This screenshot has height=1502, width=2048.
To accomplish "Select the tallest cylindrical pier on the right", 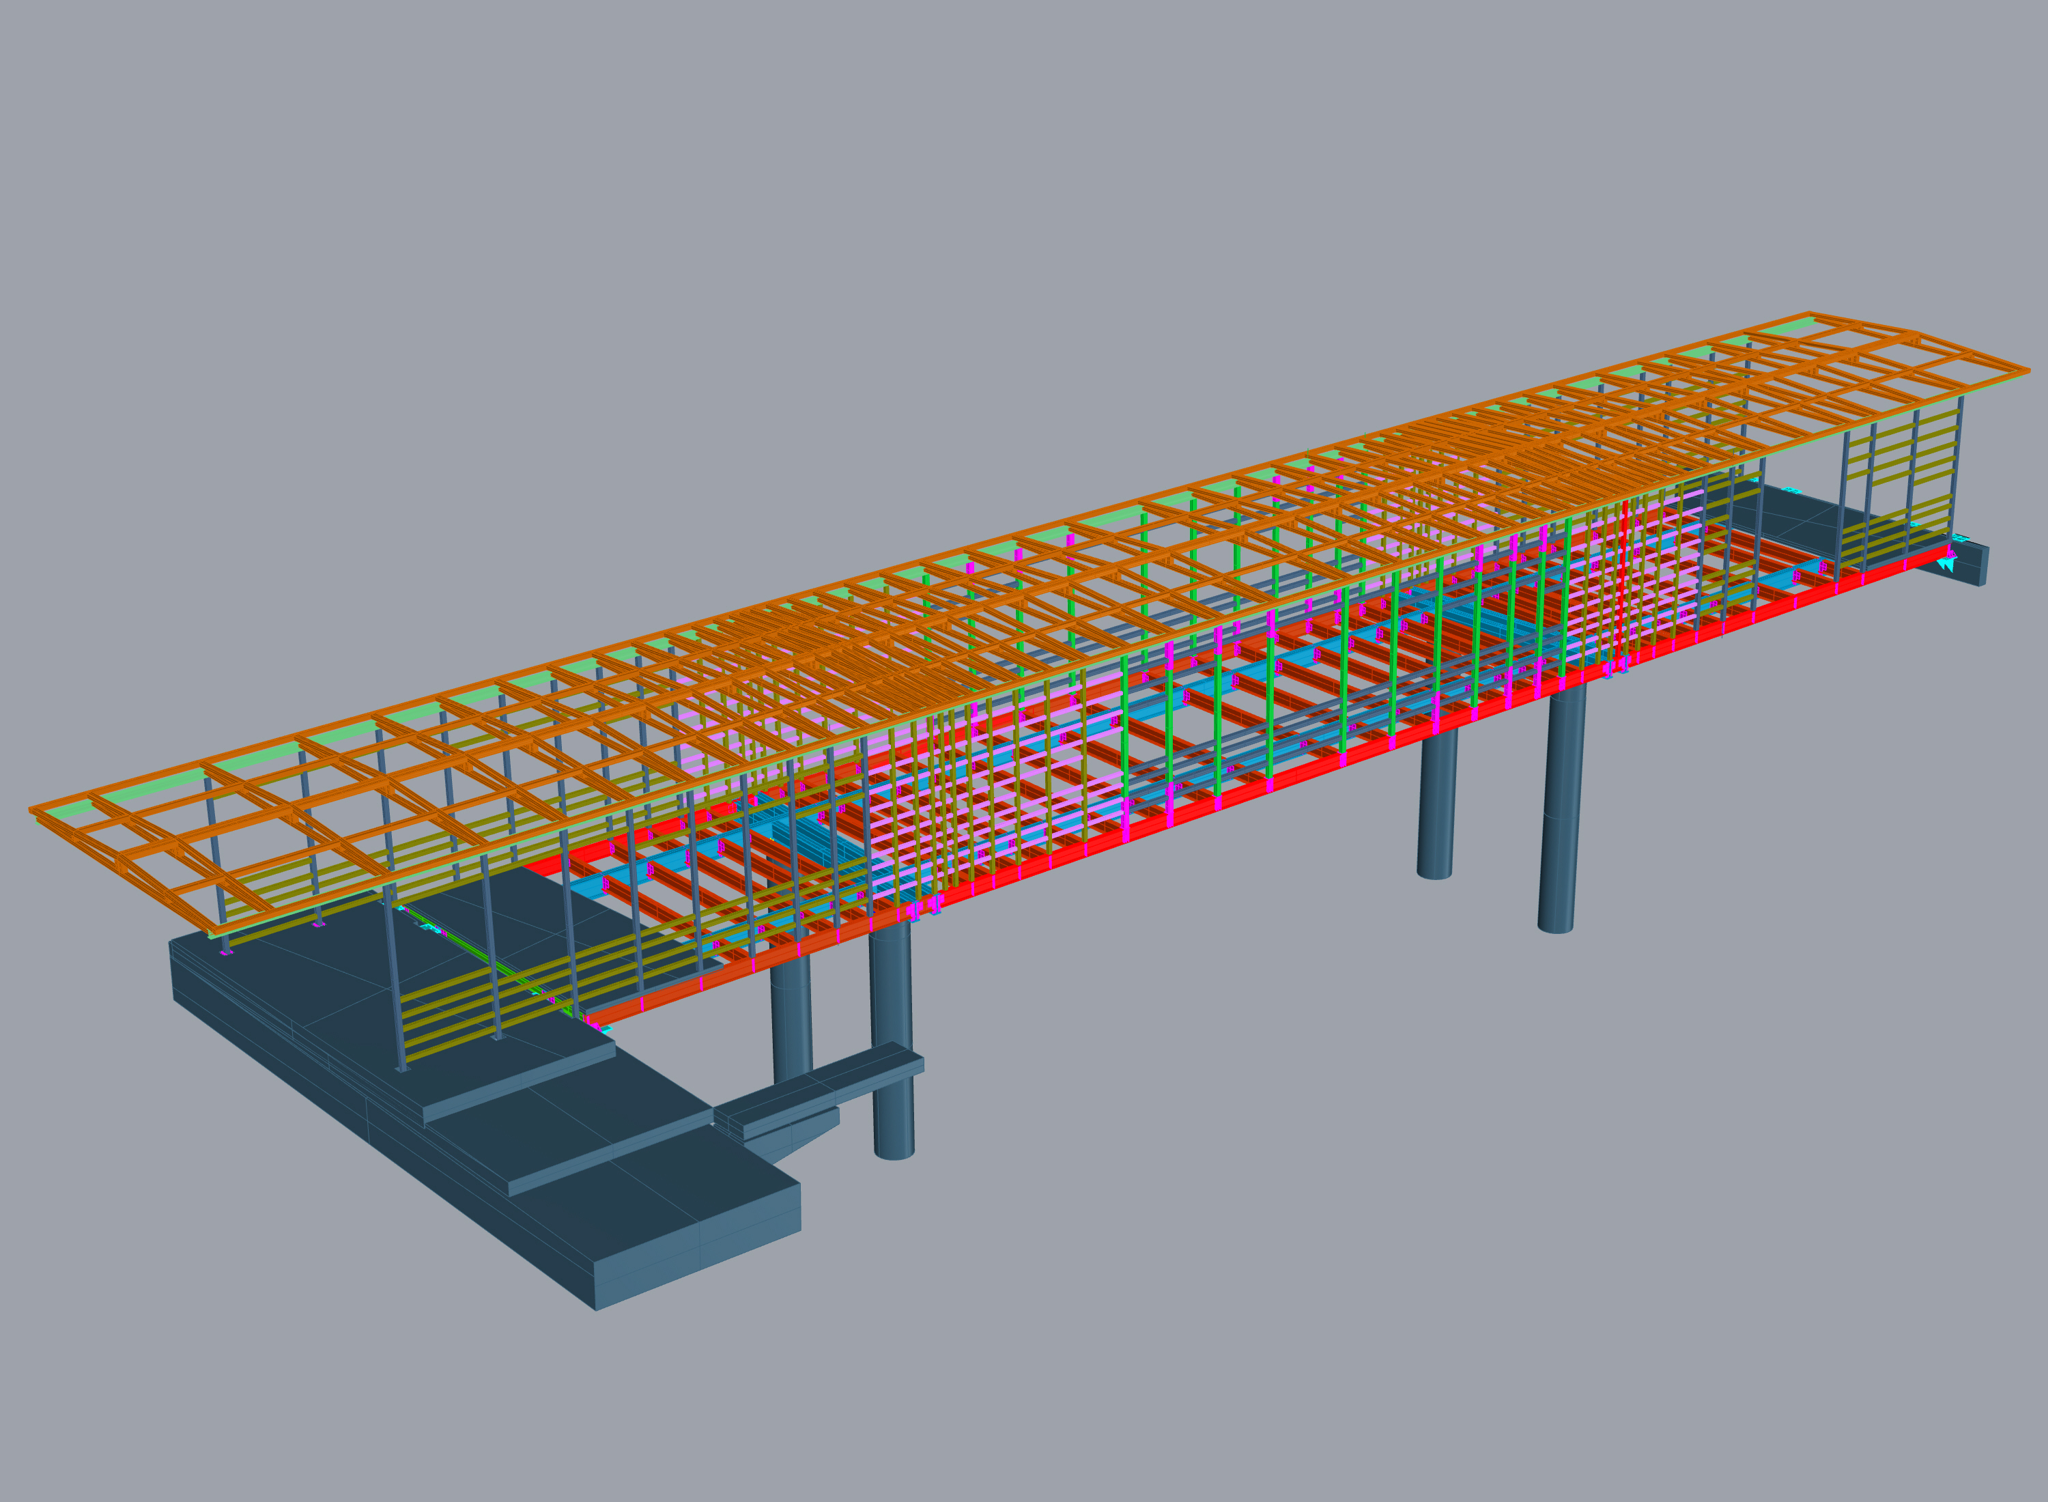I will pos(1561,808).
